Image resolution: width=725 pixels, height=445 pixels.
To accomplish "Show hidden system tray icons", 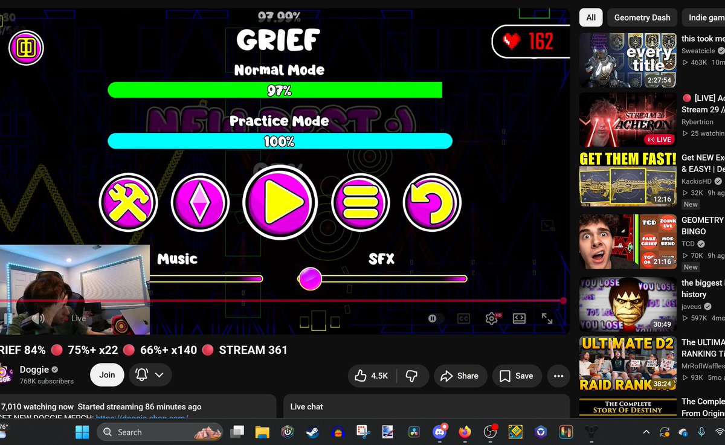I will pyautogui.click(x=646, y=432).
